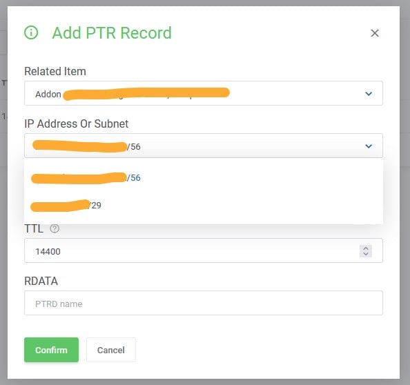Open the TTL help question mark icon

pos(55,228)
